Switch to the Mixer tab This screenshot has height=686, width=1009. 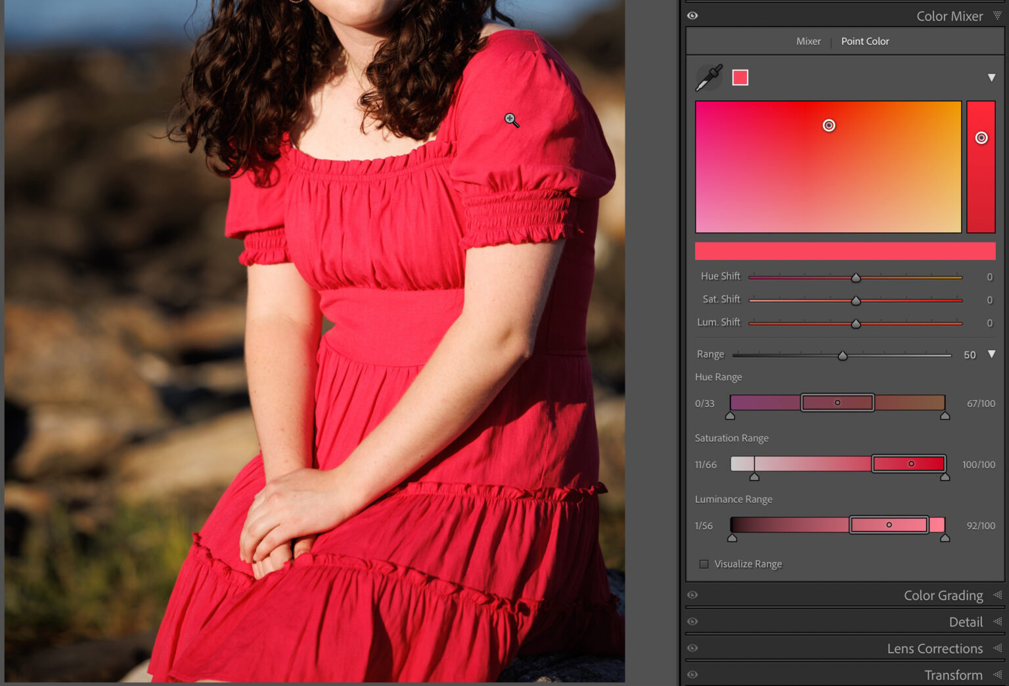tap(808, 41)
